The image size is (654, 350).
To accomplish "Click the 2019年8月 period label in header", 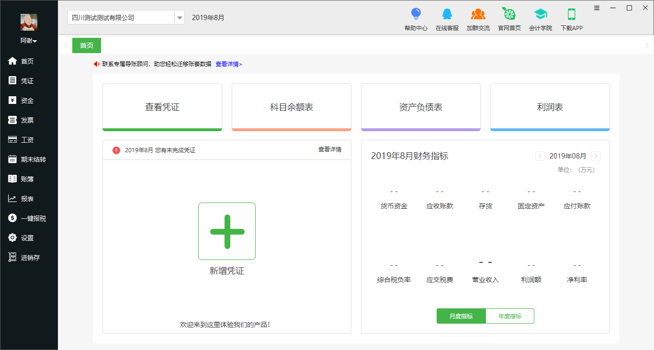I will click(x=208, y=18).
